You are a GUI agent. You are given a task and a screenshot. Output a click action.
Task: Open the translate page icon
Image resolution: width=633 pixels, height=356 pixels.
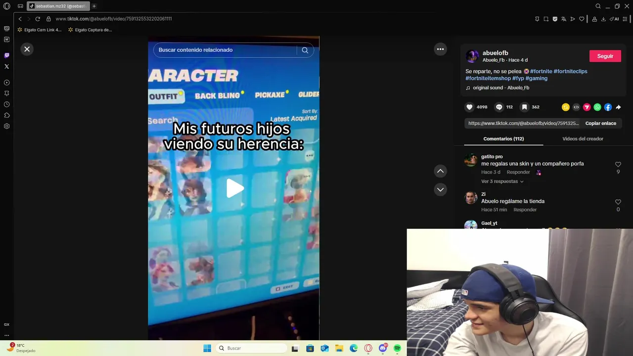point(564,19)
